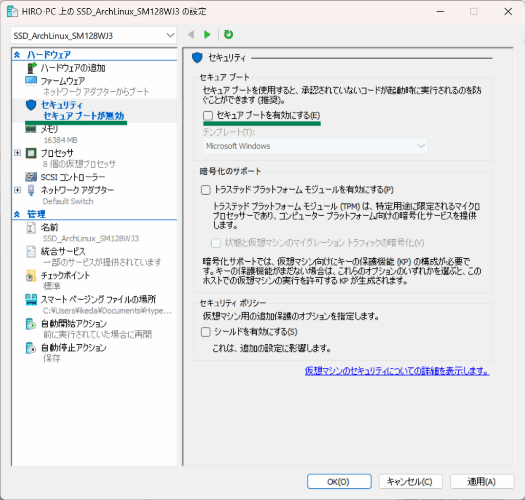Viewport: 525px width, 500px height.
Task: Click the スマート ページング ファイルの場所 icon
Action: click(x=31, y=300)
